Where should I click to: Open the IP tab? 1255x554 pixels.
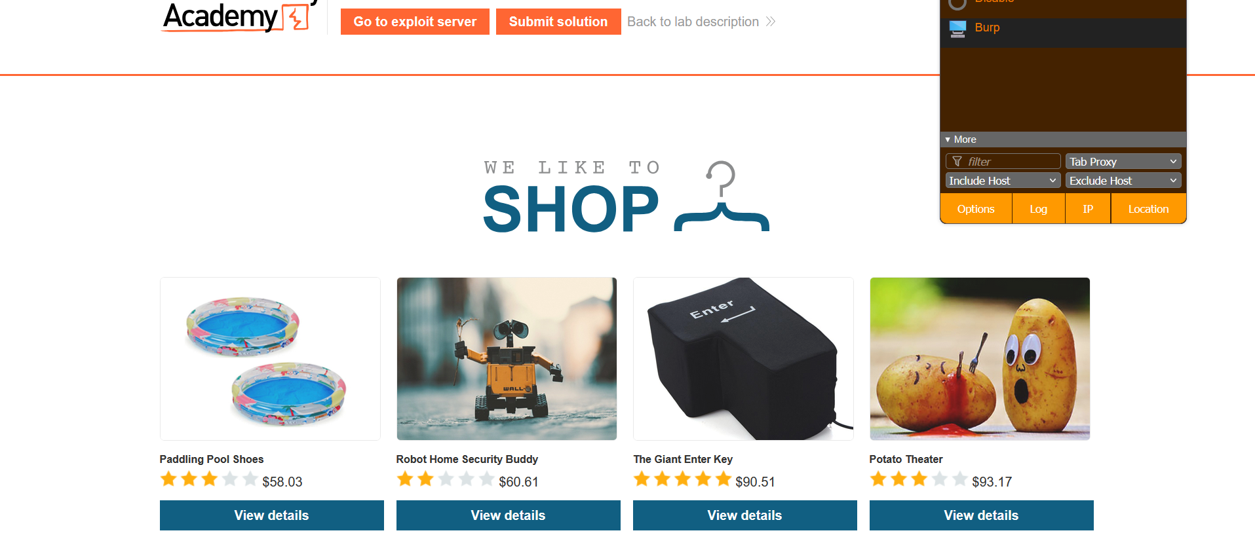point(1088,209)
